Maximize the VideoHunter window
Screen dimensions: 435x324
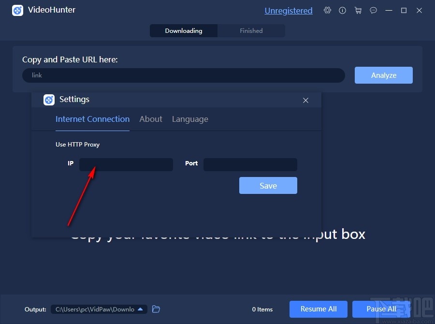[x=404, y=11]
